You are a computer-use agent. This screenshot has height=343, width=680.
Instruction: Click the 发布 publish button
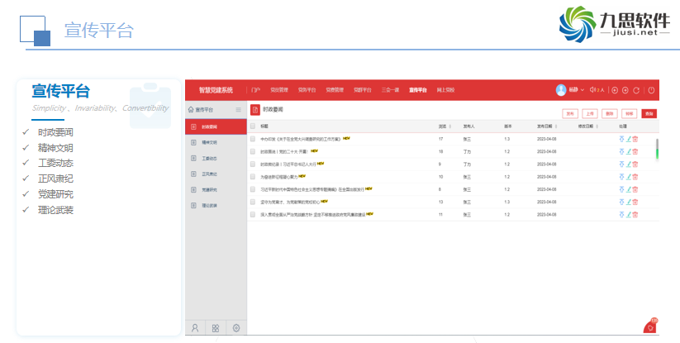(570, 113)
